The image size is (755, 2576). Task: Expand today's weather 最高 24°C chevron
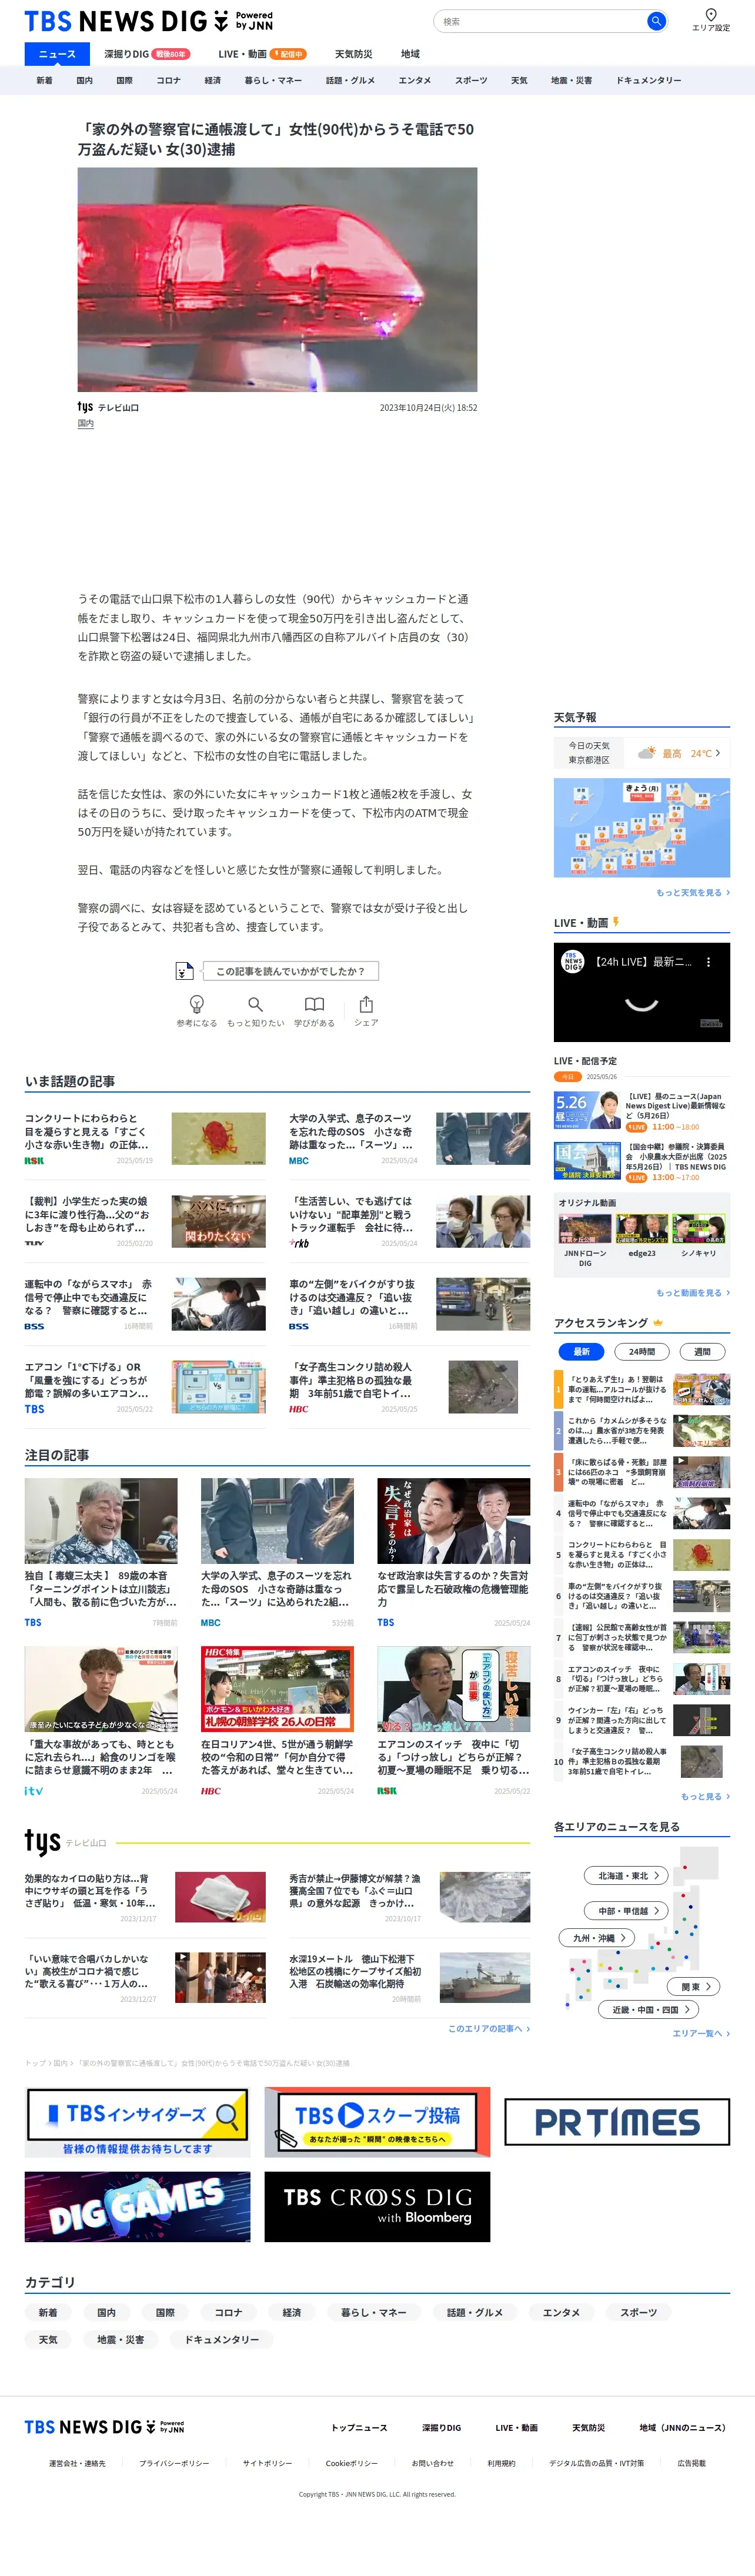717,753
